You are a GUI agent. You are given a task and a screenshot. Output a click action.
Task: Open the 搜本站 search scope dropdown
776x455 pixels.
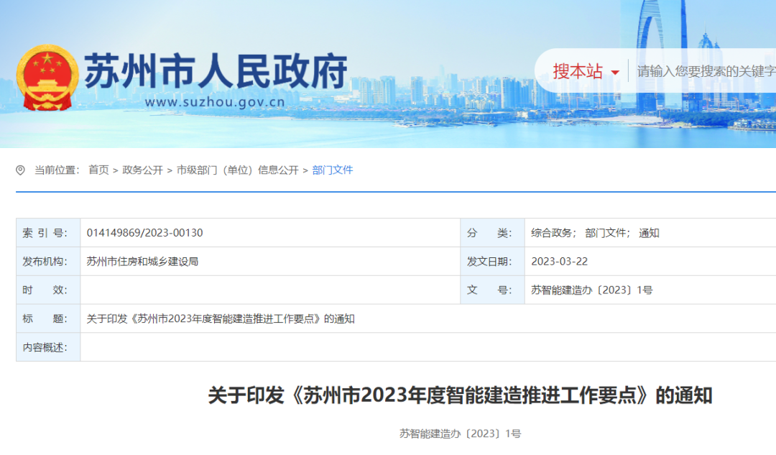(586, 71)
